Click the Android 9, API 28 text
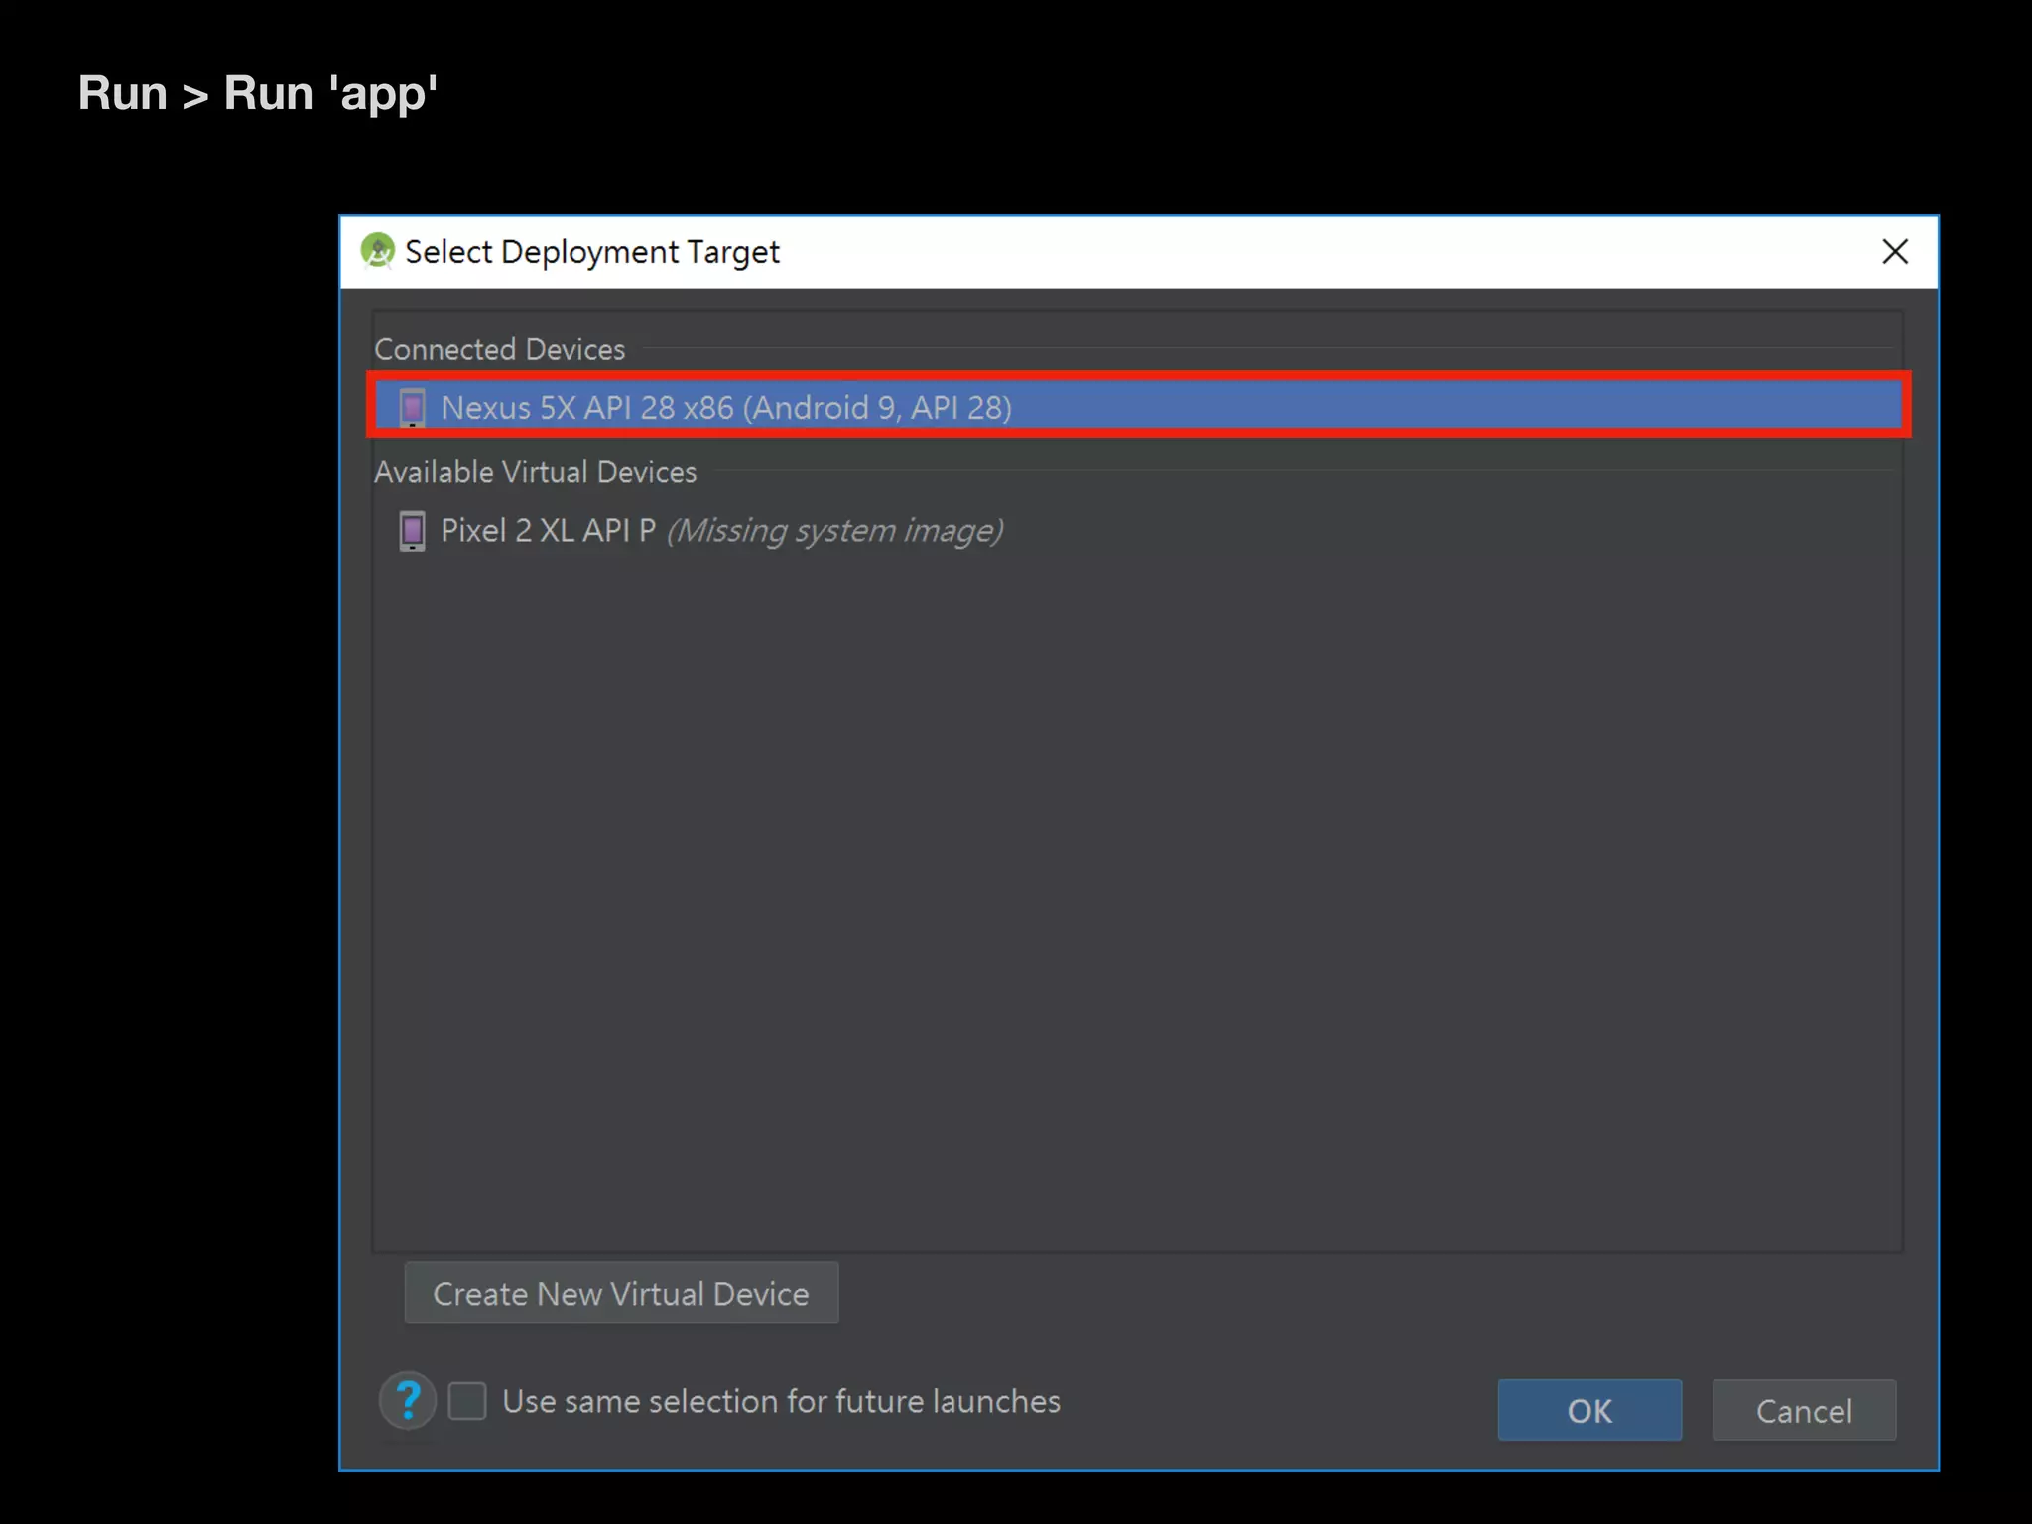Viewport: 2032px width, 1524px height. click(877, 408)
